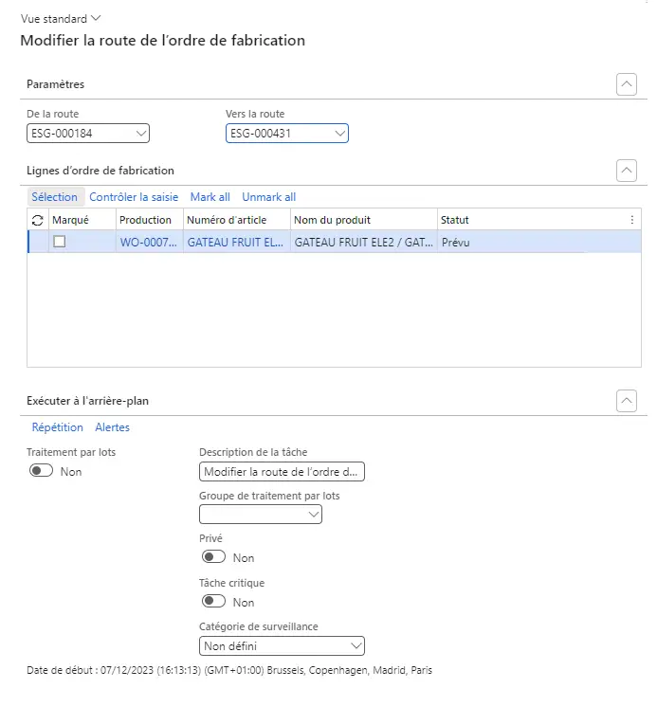Screen dimensions: 657x725
Task: Click Mark all
Action: point(210,197)
